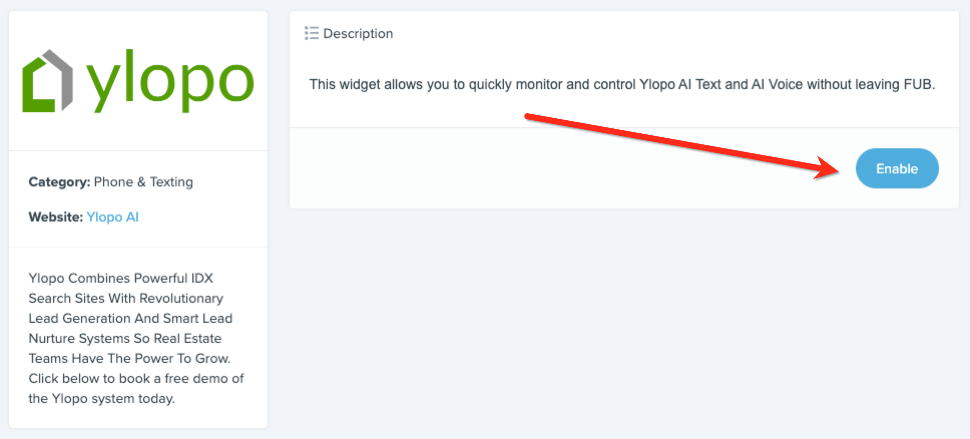Image resolution: width=970 pixels, height=439 pixels.
Task: Select the Description section heading
Action: coord(358,34)
